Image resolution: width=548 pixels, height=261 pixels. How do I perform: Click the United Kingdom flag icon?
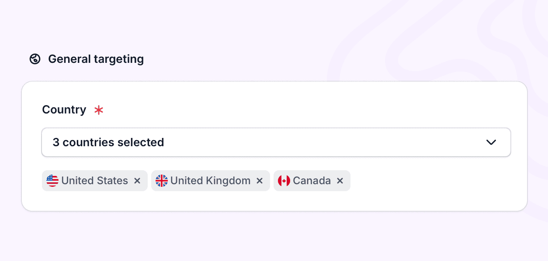point(162,181)
